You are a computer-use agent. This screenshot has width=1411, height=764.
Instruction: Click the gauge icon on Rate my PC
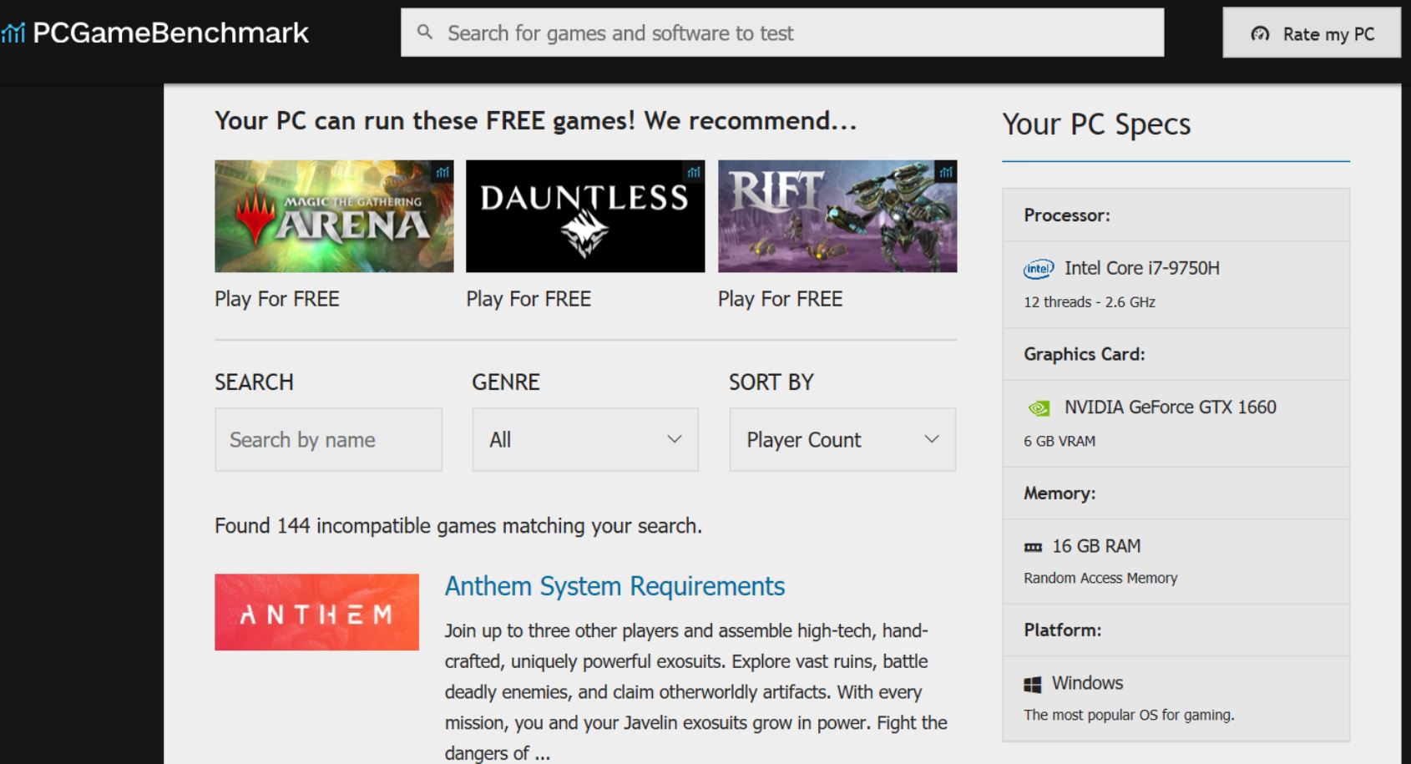(1260, 34)
